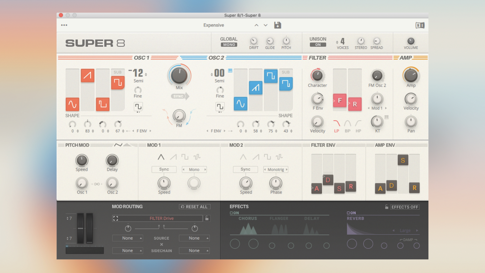This screenshot has width=485, height=273.
Task: Open the Expensive preset name browser
Action: coord(214,25)
